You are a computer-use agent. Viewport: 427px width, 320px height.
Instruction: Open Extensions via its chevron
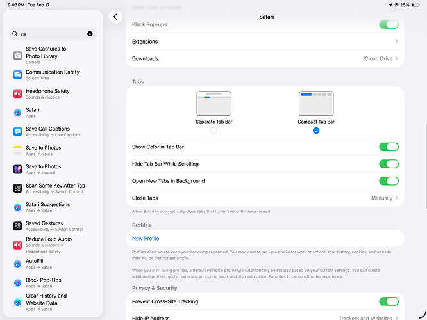click(x=396, y=42)
